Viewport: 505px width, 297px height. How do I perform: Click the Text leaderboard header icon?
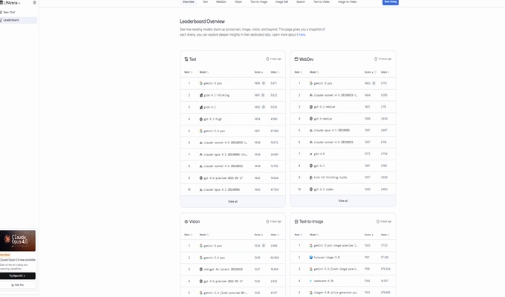click(186, 59)
